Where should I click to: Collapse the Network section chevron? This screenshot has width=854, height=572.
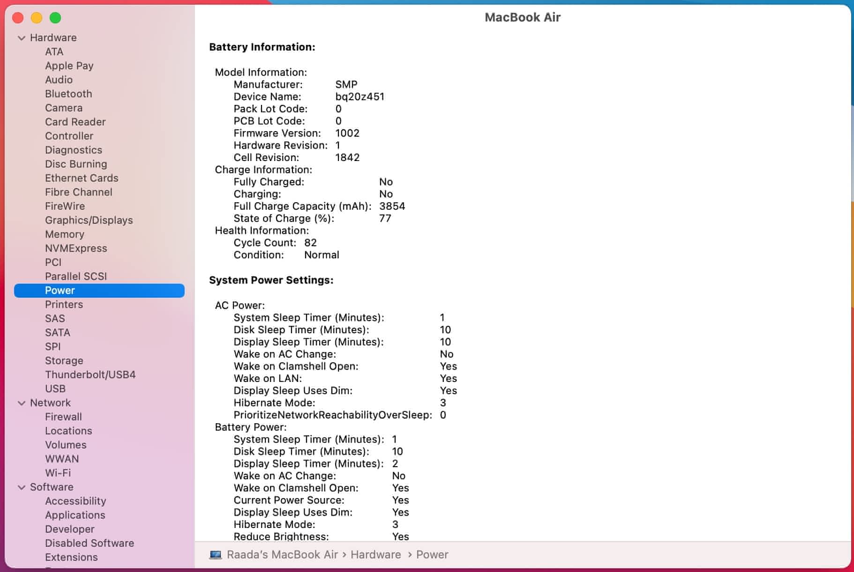pyautogui.click(x=22, y=403)
